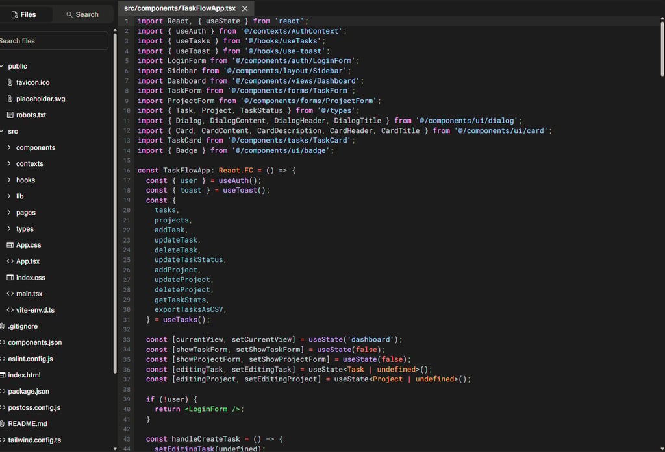Open vite-env.d.ts file

point(35,310)
